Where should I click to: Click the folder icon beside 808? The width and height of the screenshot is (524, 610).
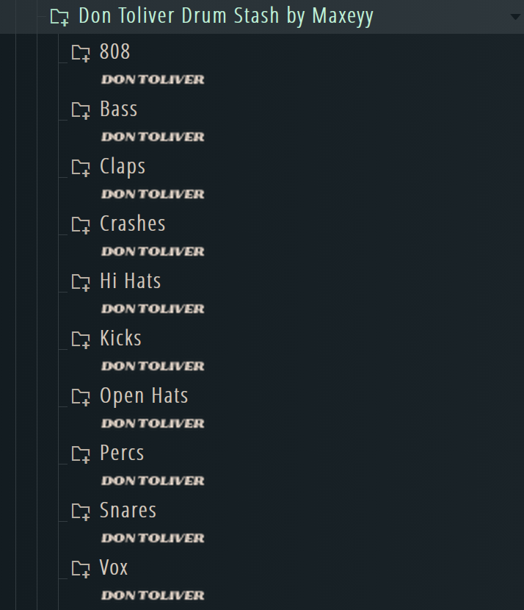click(81, 53)
